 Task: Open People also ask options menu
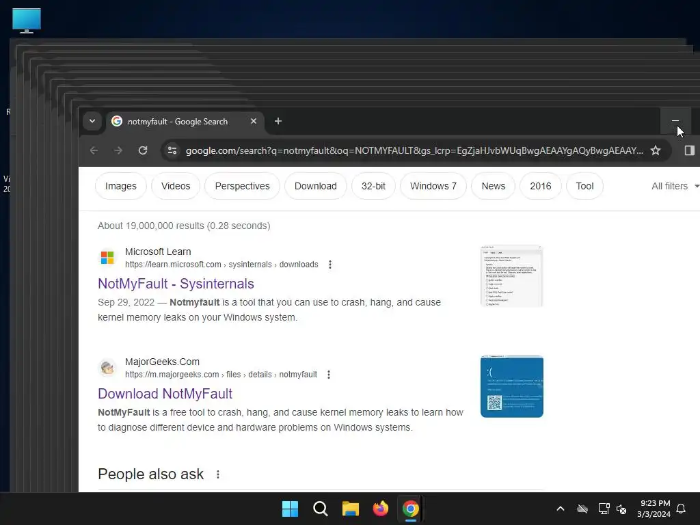(x=218, y=474)
